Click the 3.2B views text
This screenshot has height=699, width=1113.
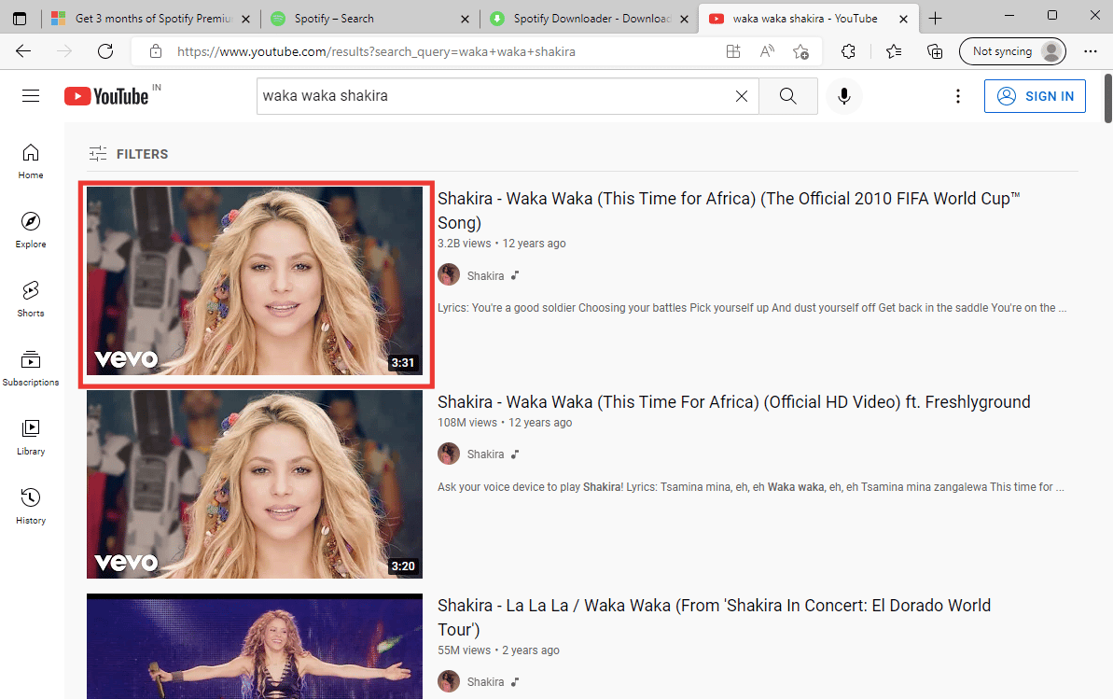pos(465,243)
